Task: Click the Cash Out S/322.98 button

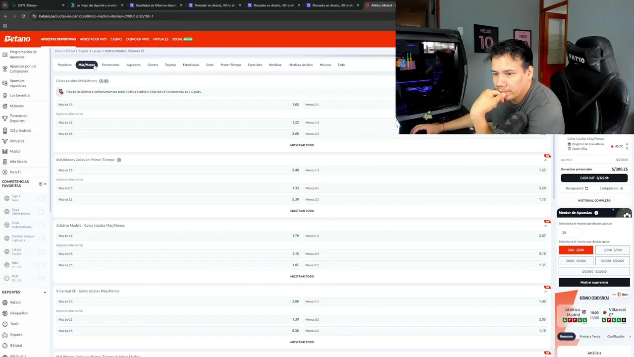Action: click(x=594, y=178)
